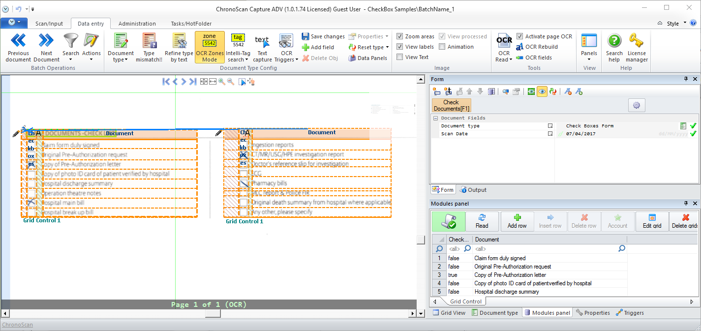Click the Document column filter field

click(546, 249)
